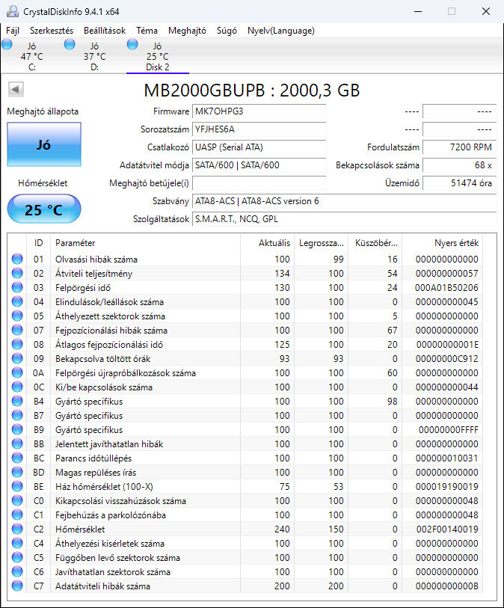Open the Meghajtó menu

point(187,31)
